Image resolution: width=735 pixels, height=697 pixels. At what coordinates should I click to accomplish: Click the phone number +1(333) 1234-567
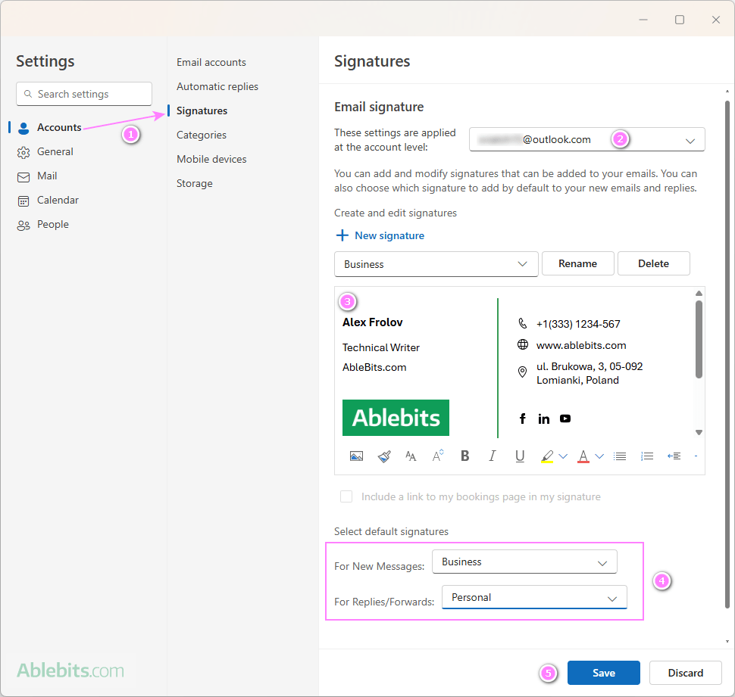pos(578,324)
